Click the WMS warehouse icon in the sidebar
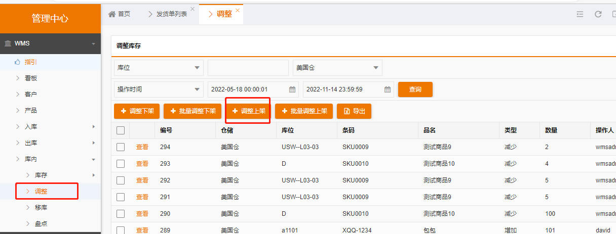The height and width of the screenshot is (234, 616). 8,43
